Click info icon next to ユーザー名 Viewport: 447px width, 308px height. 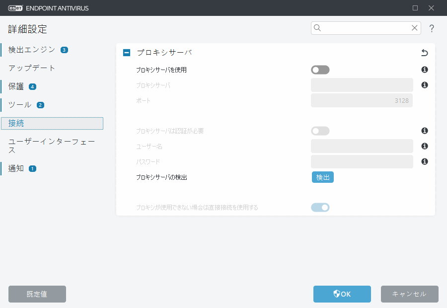(424, 146)
